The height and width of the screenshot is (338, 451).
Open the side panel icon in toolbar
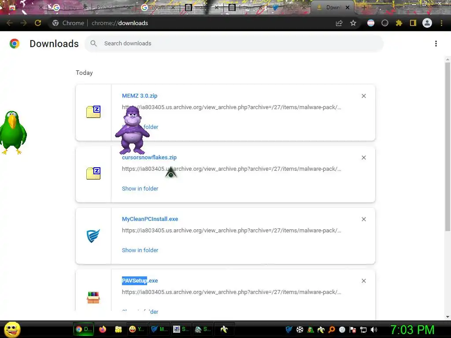coord(413,23)
